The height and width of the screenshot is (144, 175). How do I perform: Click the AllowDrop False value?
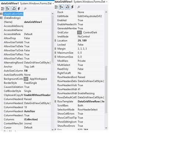(27, 38)
